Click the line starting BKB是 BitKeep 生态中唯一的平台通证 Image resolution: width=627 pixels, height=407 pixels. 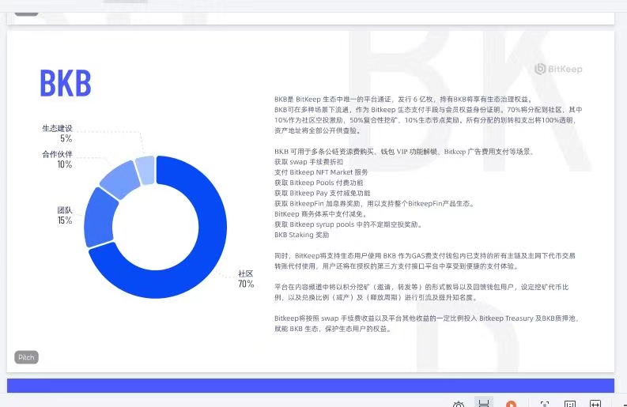point(403,99)
